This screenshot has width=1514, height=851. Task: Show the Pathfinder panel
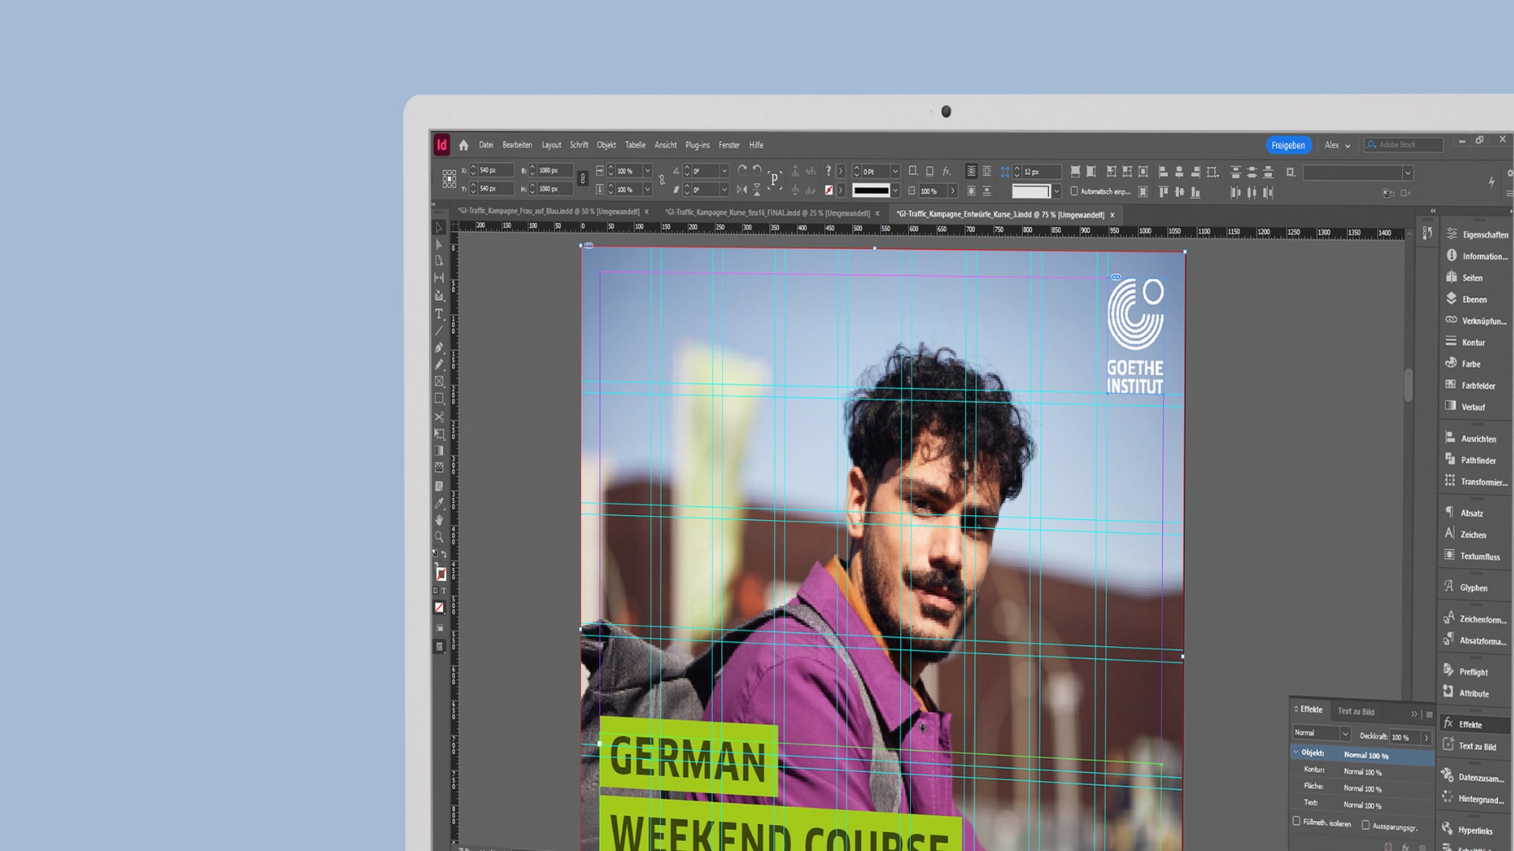[1470, 460]
